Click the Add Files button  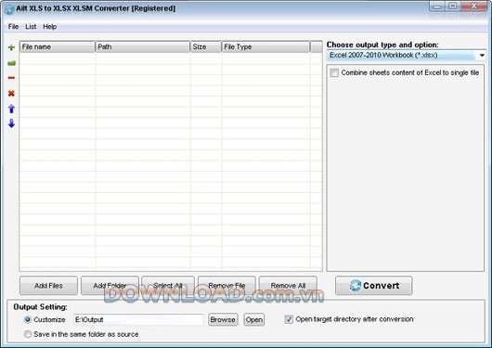[48, 286]
